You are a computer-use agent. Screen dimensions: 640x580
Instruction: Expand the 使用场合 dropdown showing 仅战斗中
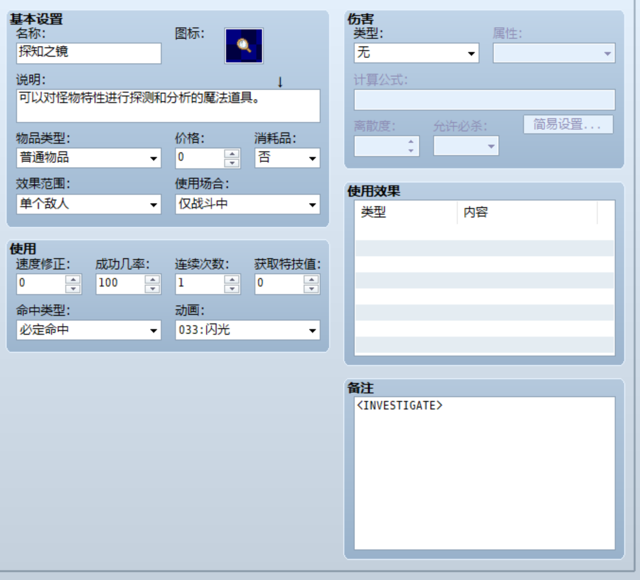click(248, 204)
